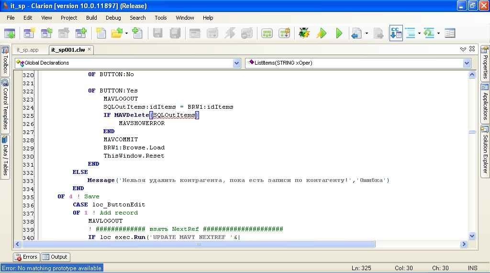Click the Navigate Back document icon

click(x=356, y=33)
